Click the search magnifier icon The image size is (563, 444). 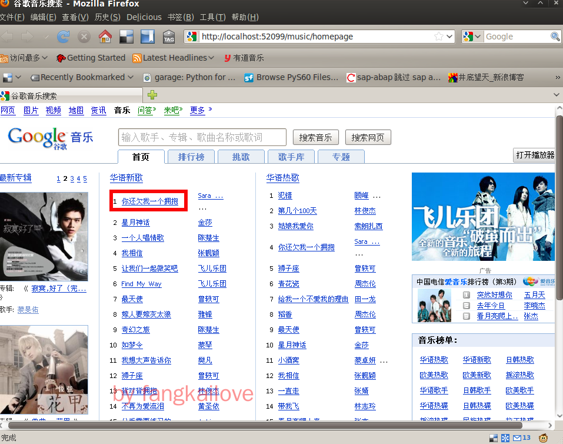tap(555, 37)
